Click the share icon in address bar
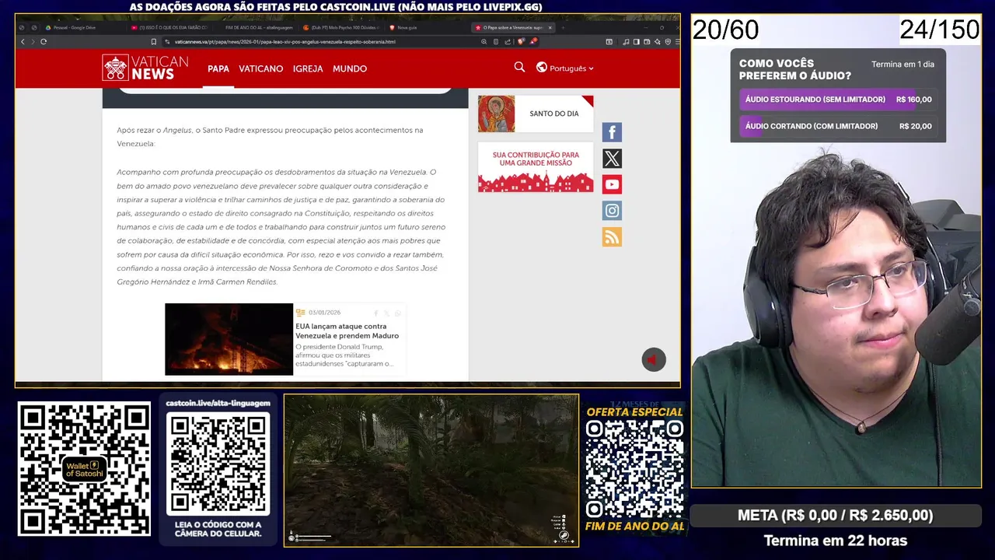995x560 pixels. coord(508,41)
